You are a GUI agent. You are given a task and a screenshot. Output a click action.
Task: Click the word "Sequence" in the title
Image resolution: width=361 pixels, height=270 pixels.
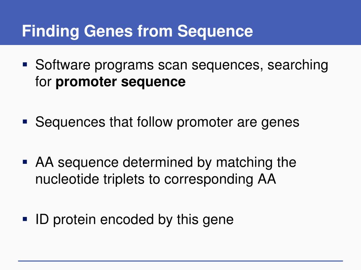pyautogui.click(x=215, y=31)
